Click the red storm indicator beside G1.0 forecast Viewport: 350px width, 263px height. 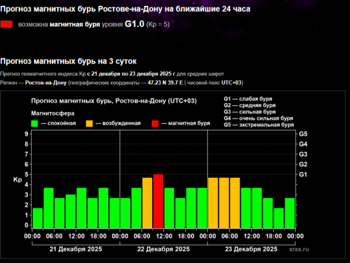7,24
